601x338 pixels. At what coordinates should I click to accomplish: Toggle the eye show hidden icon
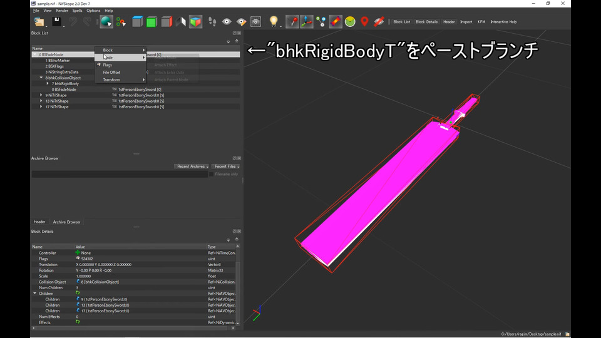pos(227,21)
